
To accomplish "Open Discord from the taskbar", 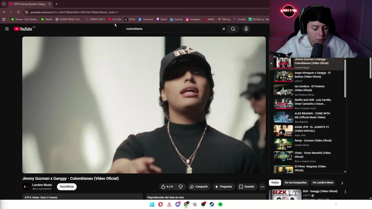I will click(178, 204).
